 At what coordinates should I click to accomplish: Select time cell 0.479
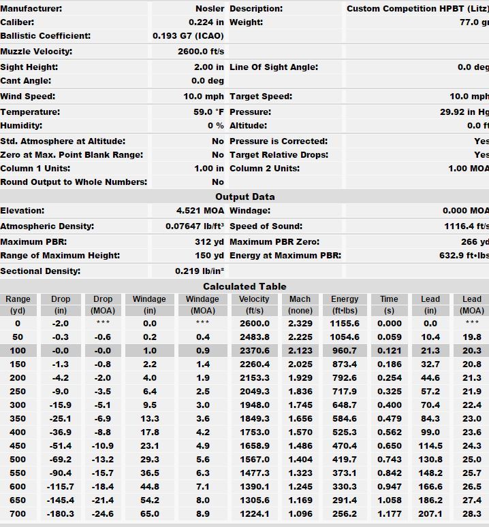coord(389,419)
